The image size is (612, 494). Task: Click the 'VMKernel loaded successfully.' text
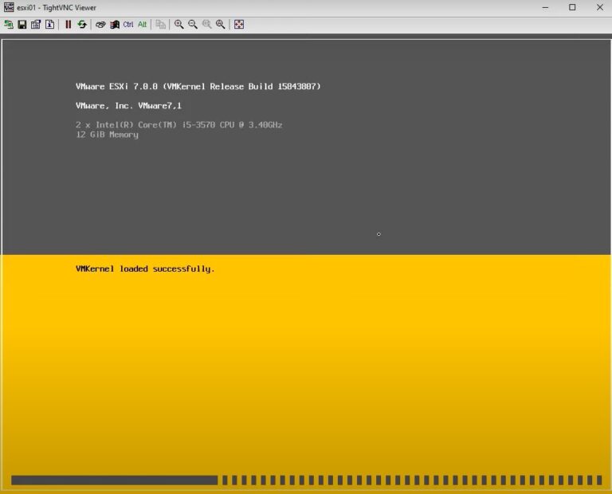[145, 269]
